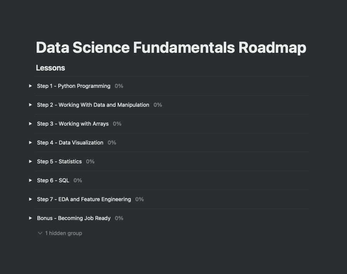Reveal the 1 hidden group
This screenshot has height=274, width=347.
59,233
